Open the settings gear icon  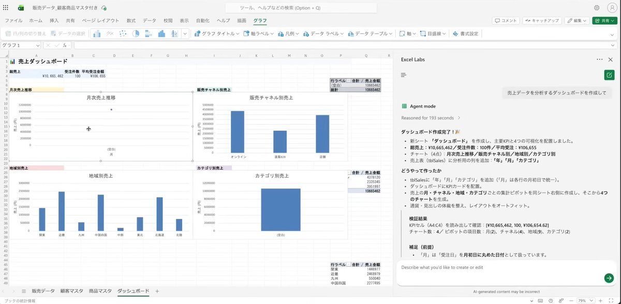(597, 8)
